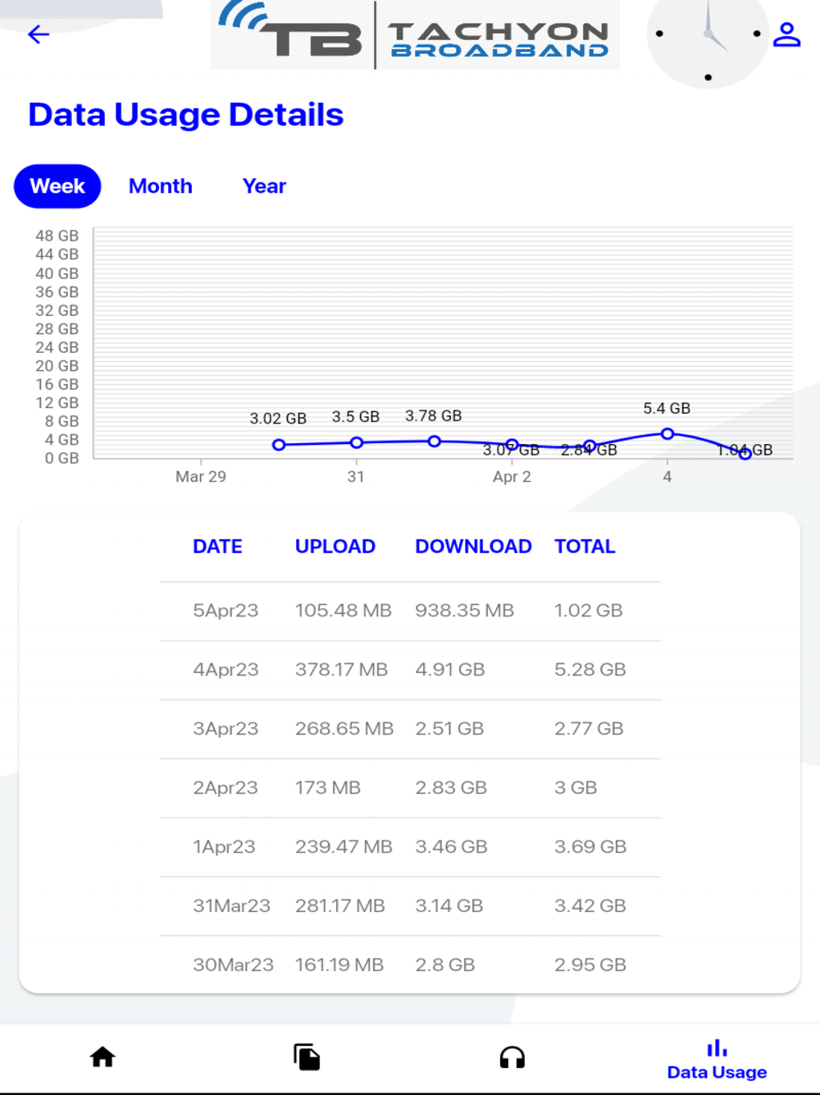
Task: Click the 3.78 GB chart data point
Action: [435, 442]
